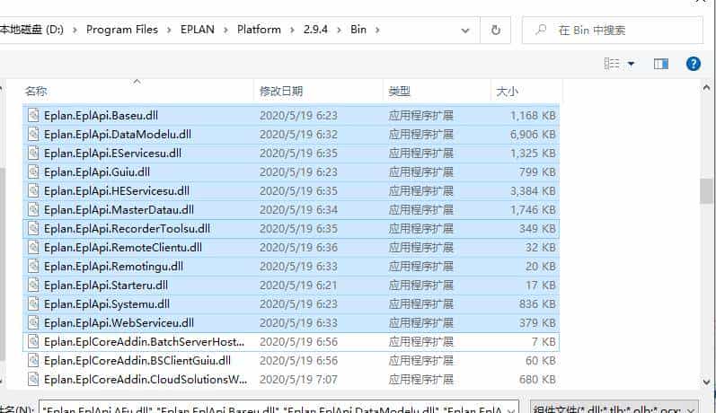Click the search box 在 Bin 中搜索
Viewport: 716px width, 413px height.
pyautogui.click(x=613, y=31)
